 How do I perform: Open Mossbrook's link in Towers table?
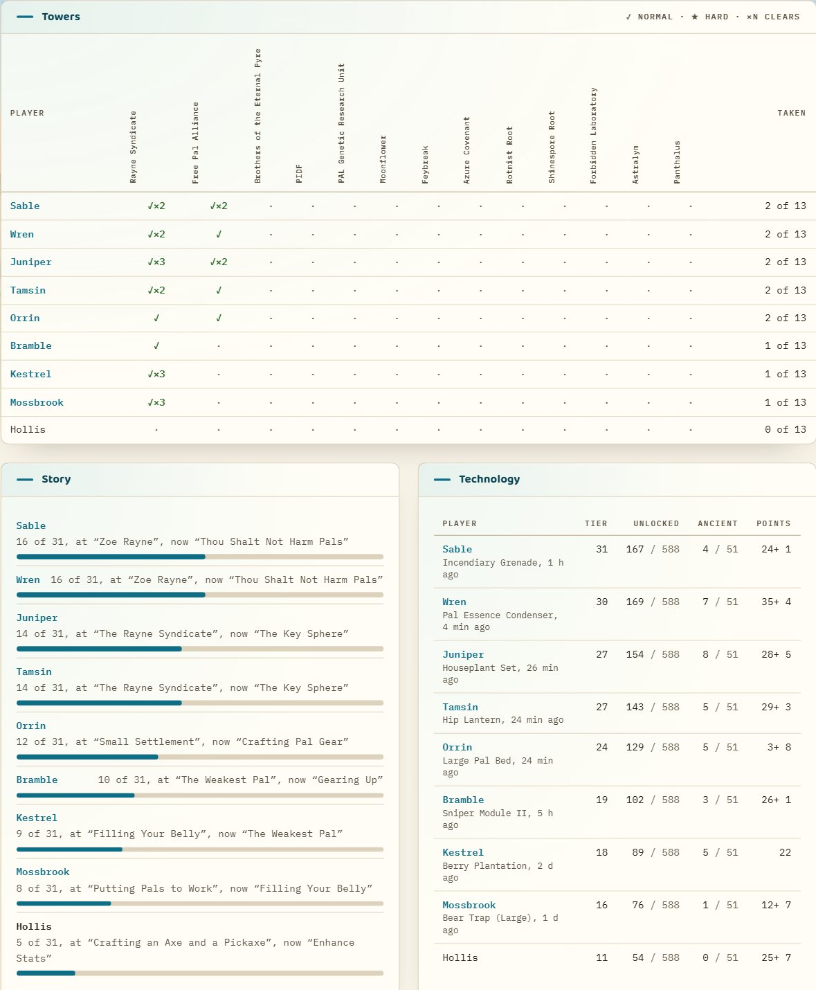coord(37,403)
